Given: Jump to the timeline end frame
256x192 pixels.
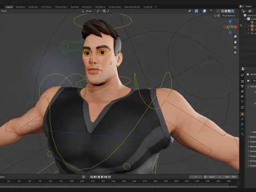Looking at the screenshot, I should tap(109, 177).
